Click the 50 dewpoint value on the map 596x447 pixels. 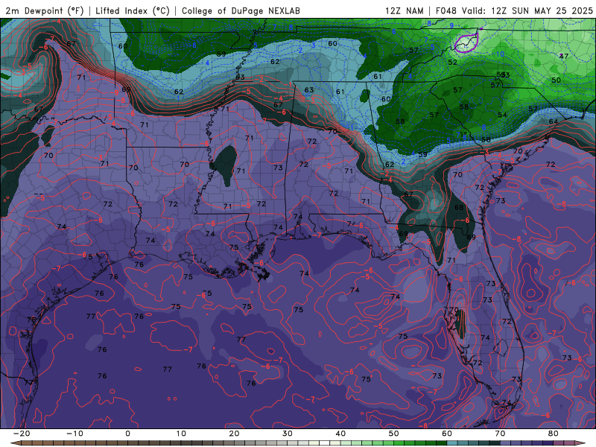(x=556, y=80)
